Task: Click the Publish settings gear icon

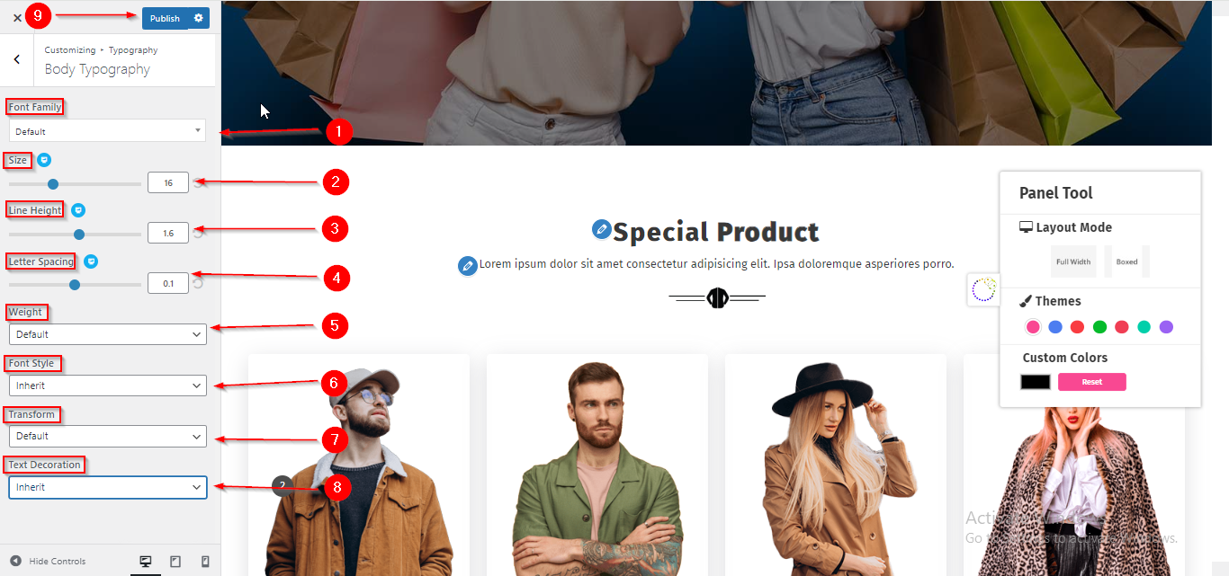Action: [x=200, y=18]
